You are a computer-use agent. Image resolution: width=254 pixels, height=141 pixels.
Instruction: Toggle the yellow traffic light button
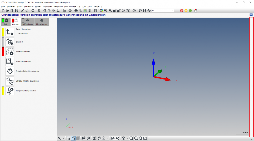click(186, 11)
